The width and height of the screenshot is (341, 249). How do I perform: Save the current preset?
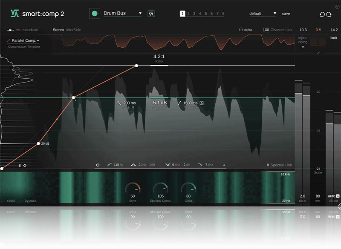pyautogui.click(x=286, y=14)
